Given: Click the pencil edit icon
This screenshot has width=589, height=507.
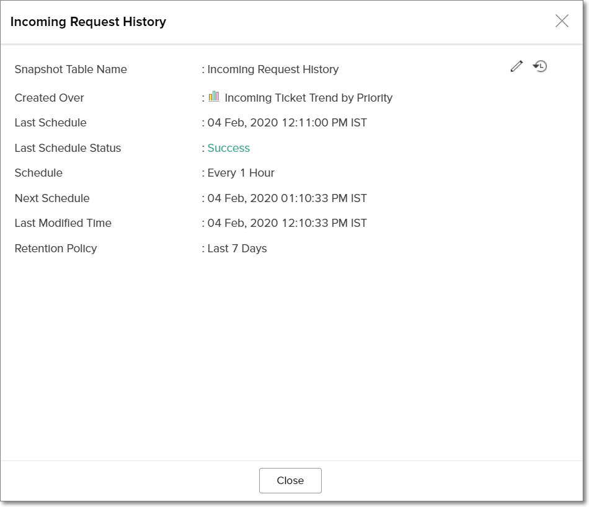Looking at the screenshot, I should pos(516,66).
